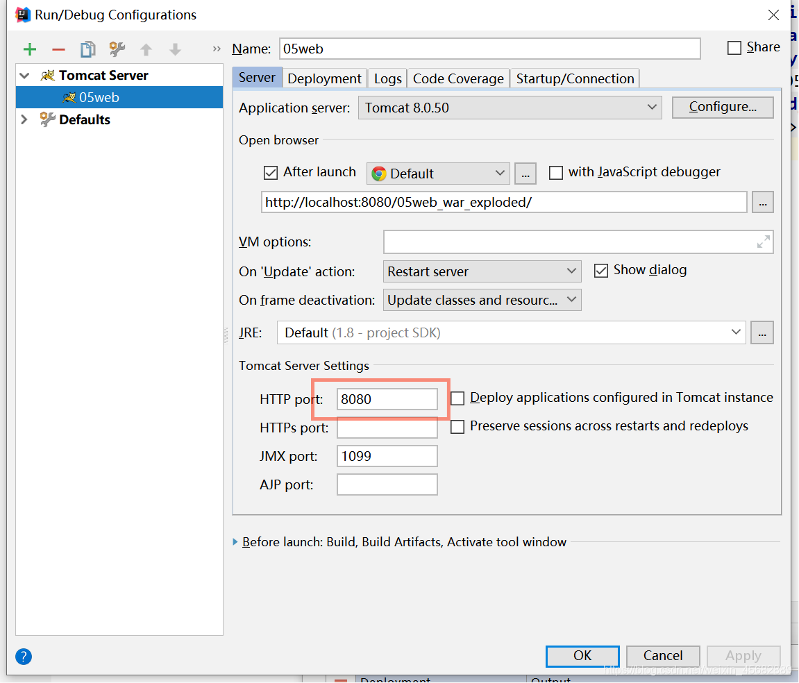Remove the selected configuration with minus icon
799x683 pixels.
[58, 49]
